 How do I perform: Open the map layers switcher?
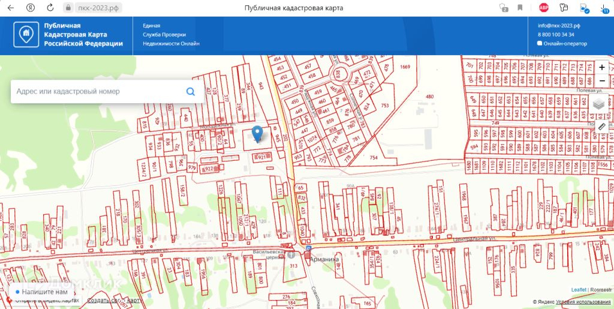(599, 104)
